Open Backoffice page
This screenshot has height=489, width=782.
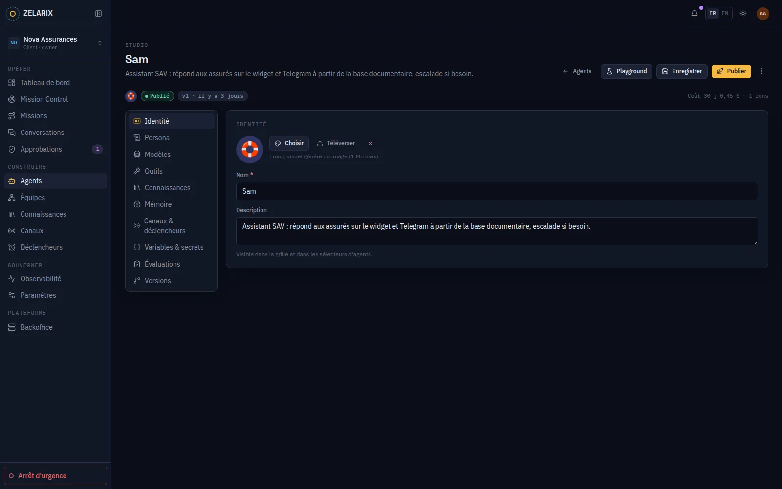(x=55, y=327)
